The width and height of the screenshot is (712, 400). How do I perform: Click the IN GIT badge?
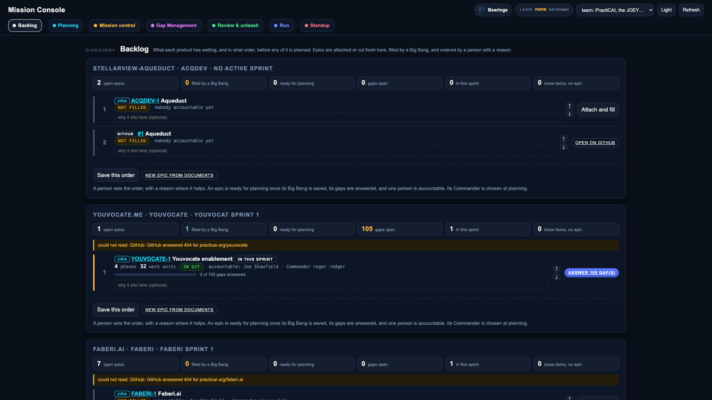pyautogui.click(x=191, y=267)
